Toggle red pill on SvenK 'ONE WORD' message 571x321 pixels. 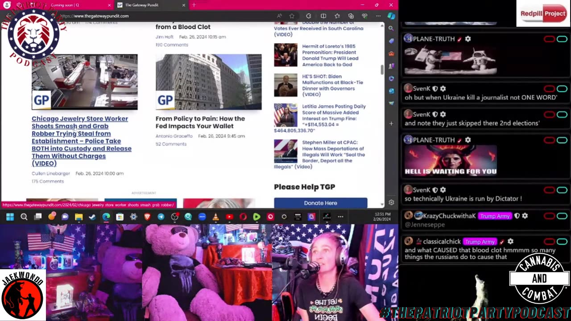549,89
